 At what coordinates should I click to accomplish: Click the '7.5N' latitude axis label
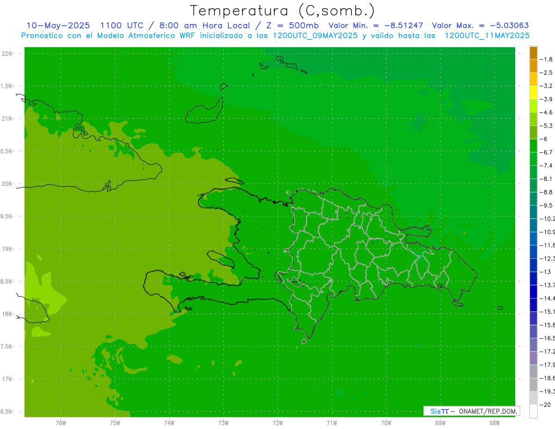[x=7, y=347]
